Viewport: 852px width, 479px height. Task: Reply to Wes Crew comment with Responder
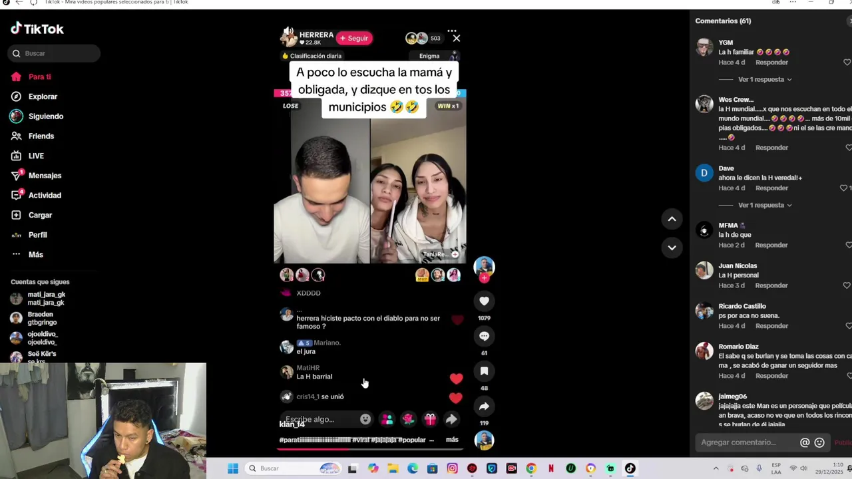[771, 148]
